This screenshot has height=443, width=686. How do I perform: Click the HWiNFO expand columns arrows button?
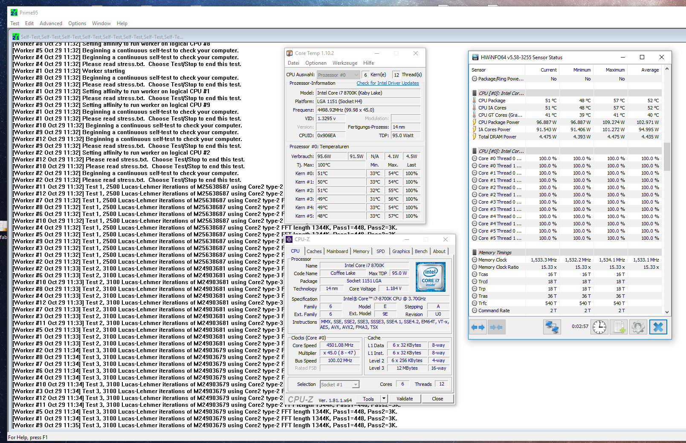point(478,327)
